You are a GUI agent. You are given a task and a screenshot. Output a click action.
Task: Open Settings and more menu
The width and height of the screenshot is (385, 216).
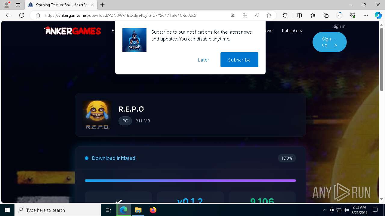click(x=366, y=15)
